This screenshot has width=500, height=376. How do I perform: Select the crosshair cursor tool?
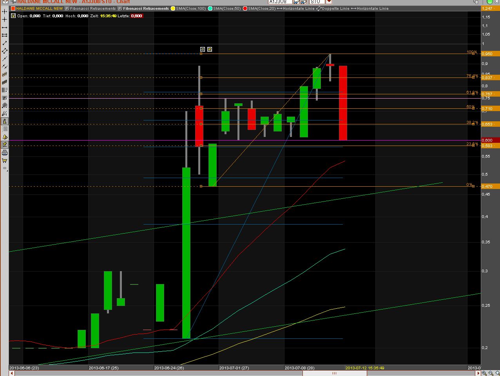click(5, 19)
